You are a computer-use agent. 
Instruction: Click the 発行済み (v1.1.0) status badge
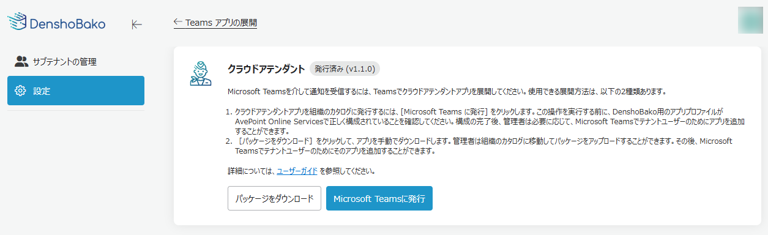(x=345, y=69)
